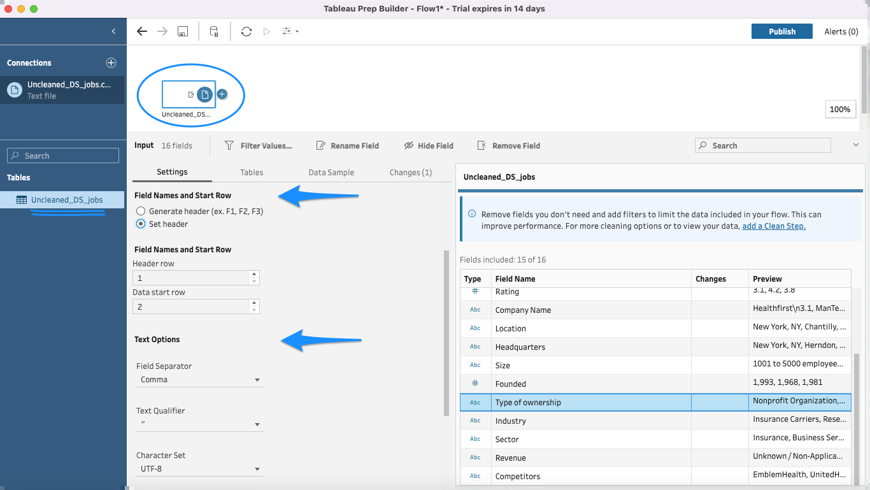The height and width of the screenshot is (490, 870).
Task: Select the Founded field name
Action: point(511,384)
